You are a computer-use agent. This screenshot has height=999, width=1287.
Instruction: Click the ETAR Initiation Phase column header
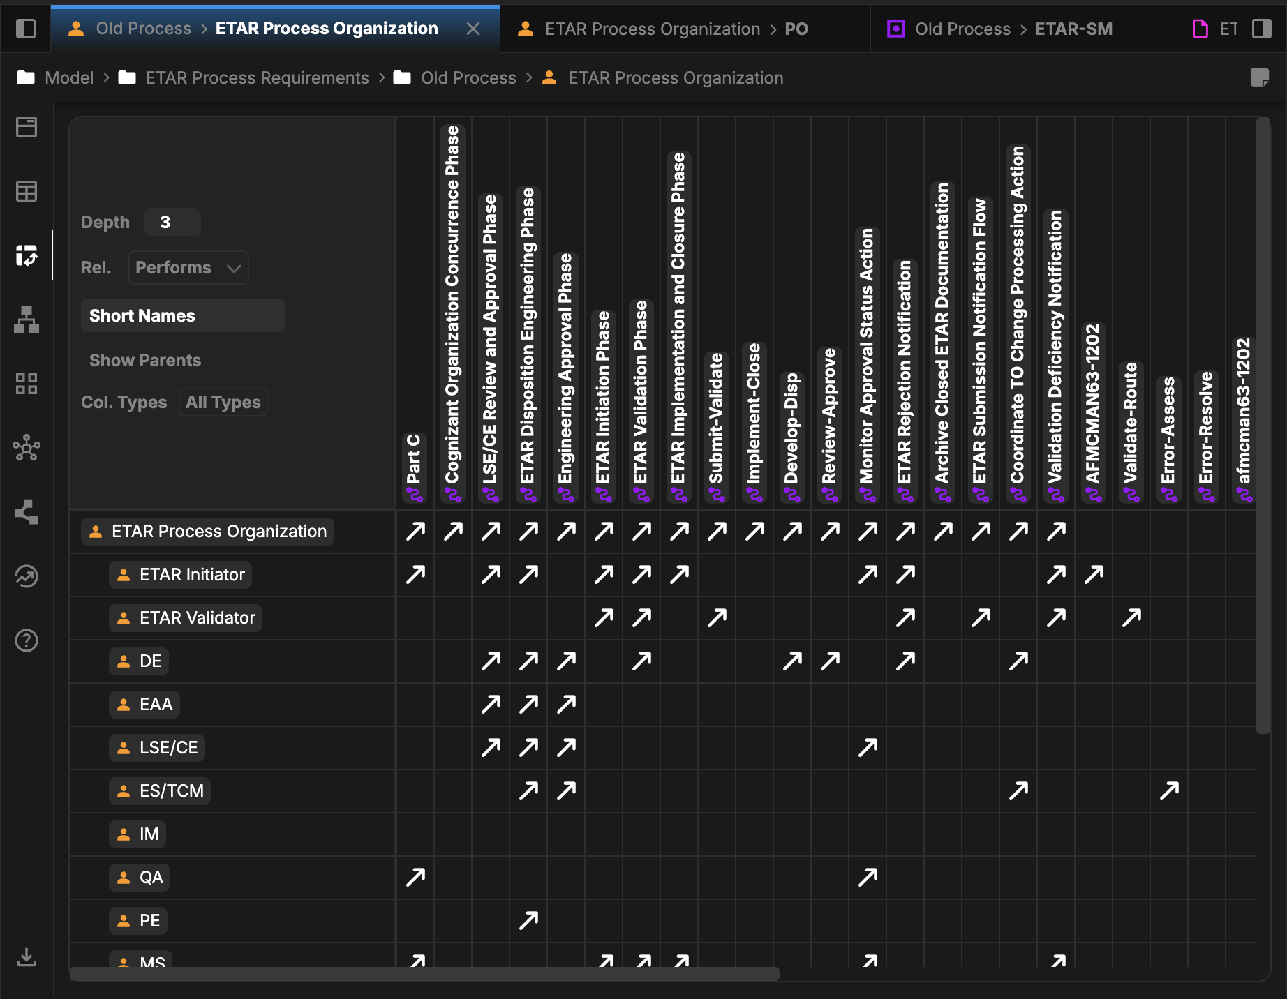pos(604,407)
